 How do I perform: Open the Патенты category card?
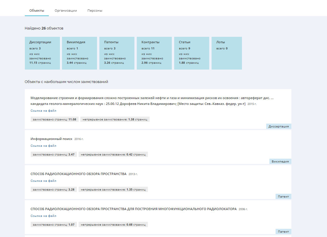(117, 53)
